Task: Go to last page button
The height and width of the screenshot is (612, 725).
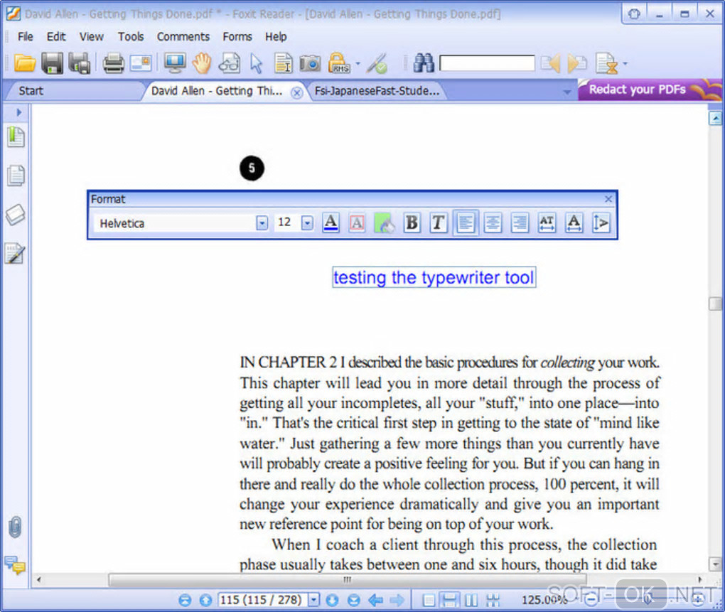Action: pyautogui.click(x=353, y=601)
